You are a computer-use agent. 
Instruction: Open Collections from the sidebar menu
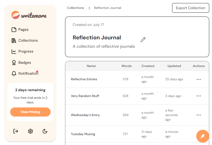pos(28,41)
